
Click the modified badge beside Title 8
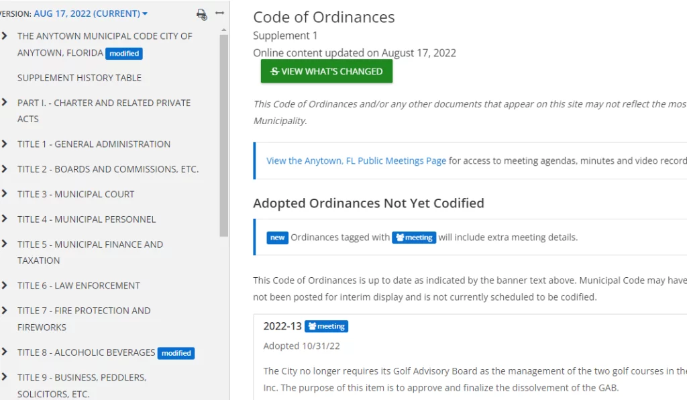tap(176, 352)
